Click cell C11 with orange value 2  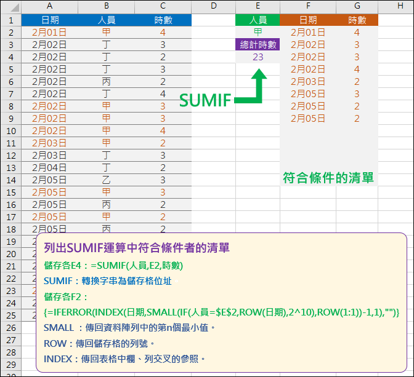pyautogui.click(x=163, y=143)
